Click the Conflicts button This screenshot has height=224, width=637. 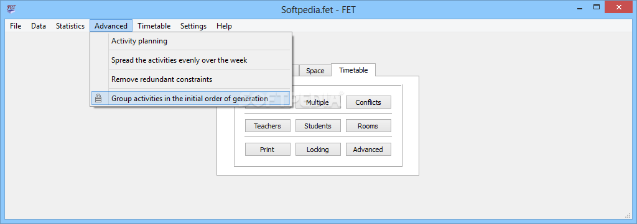coord(368,102)
